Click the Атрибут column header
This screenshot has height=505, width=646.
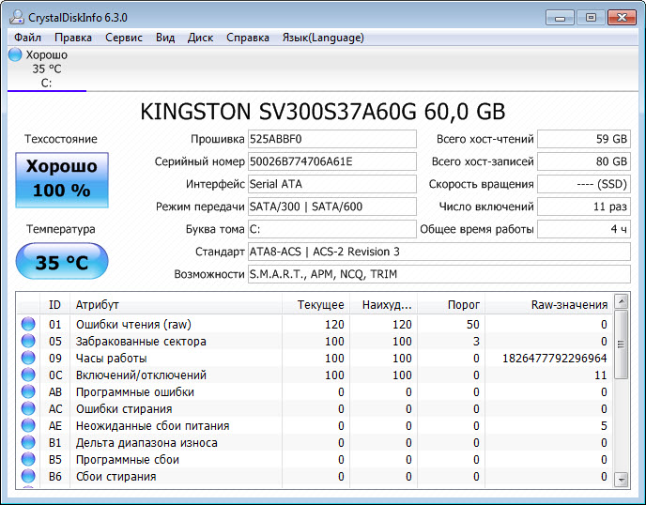point(177,304)
